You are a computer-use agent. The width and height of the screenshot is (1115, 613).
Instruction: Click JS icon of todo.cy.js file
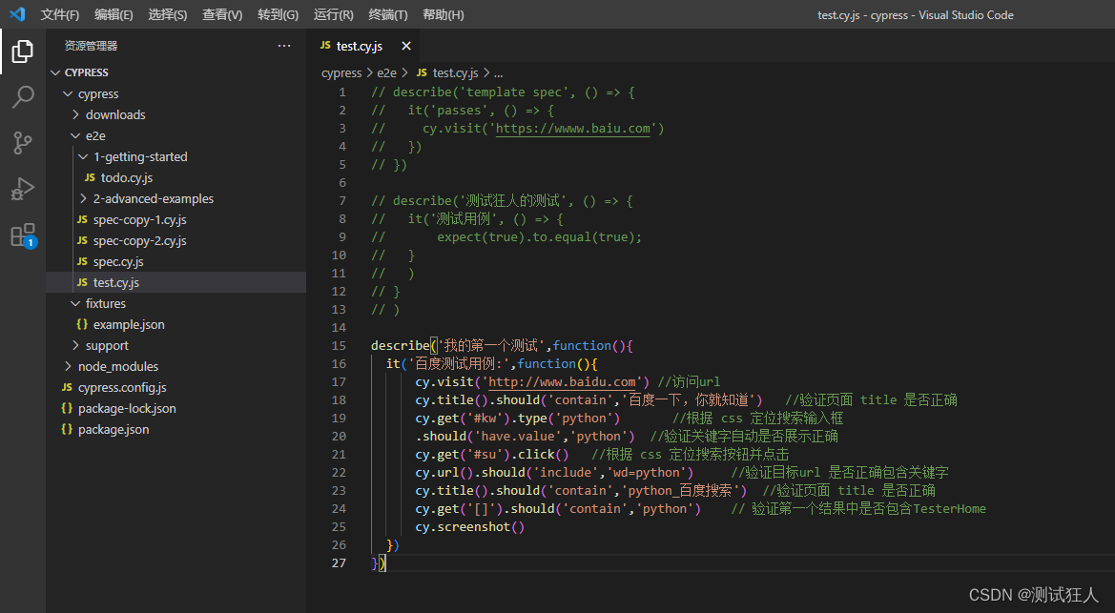click(x=90, y=177)
